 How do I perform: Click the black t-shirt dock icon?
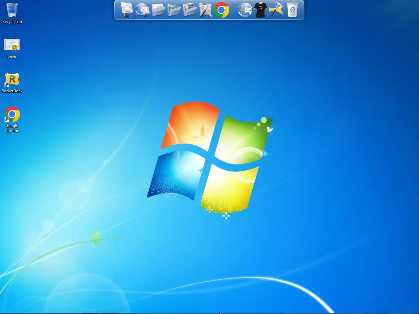[261, 10]
